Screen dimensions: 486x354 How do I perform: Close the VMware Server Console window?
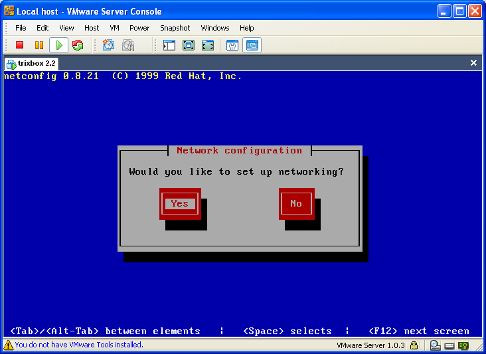(x=475, y=11)
